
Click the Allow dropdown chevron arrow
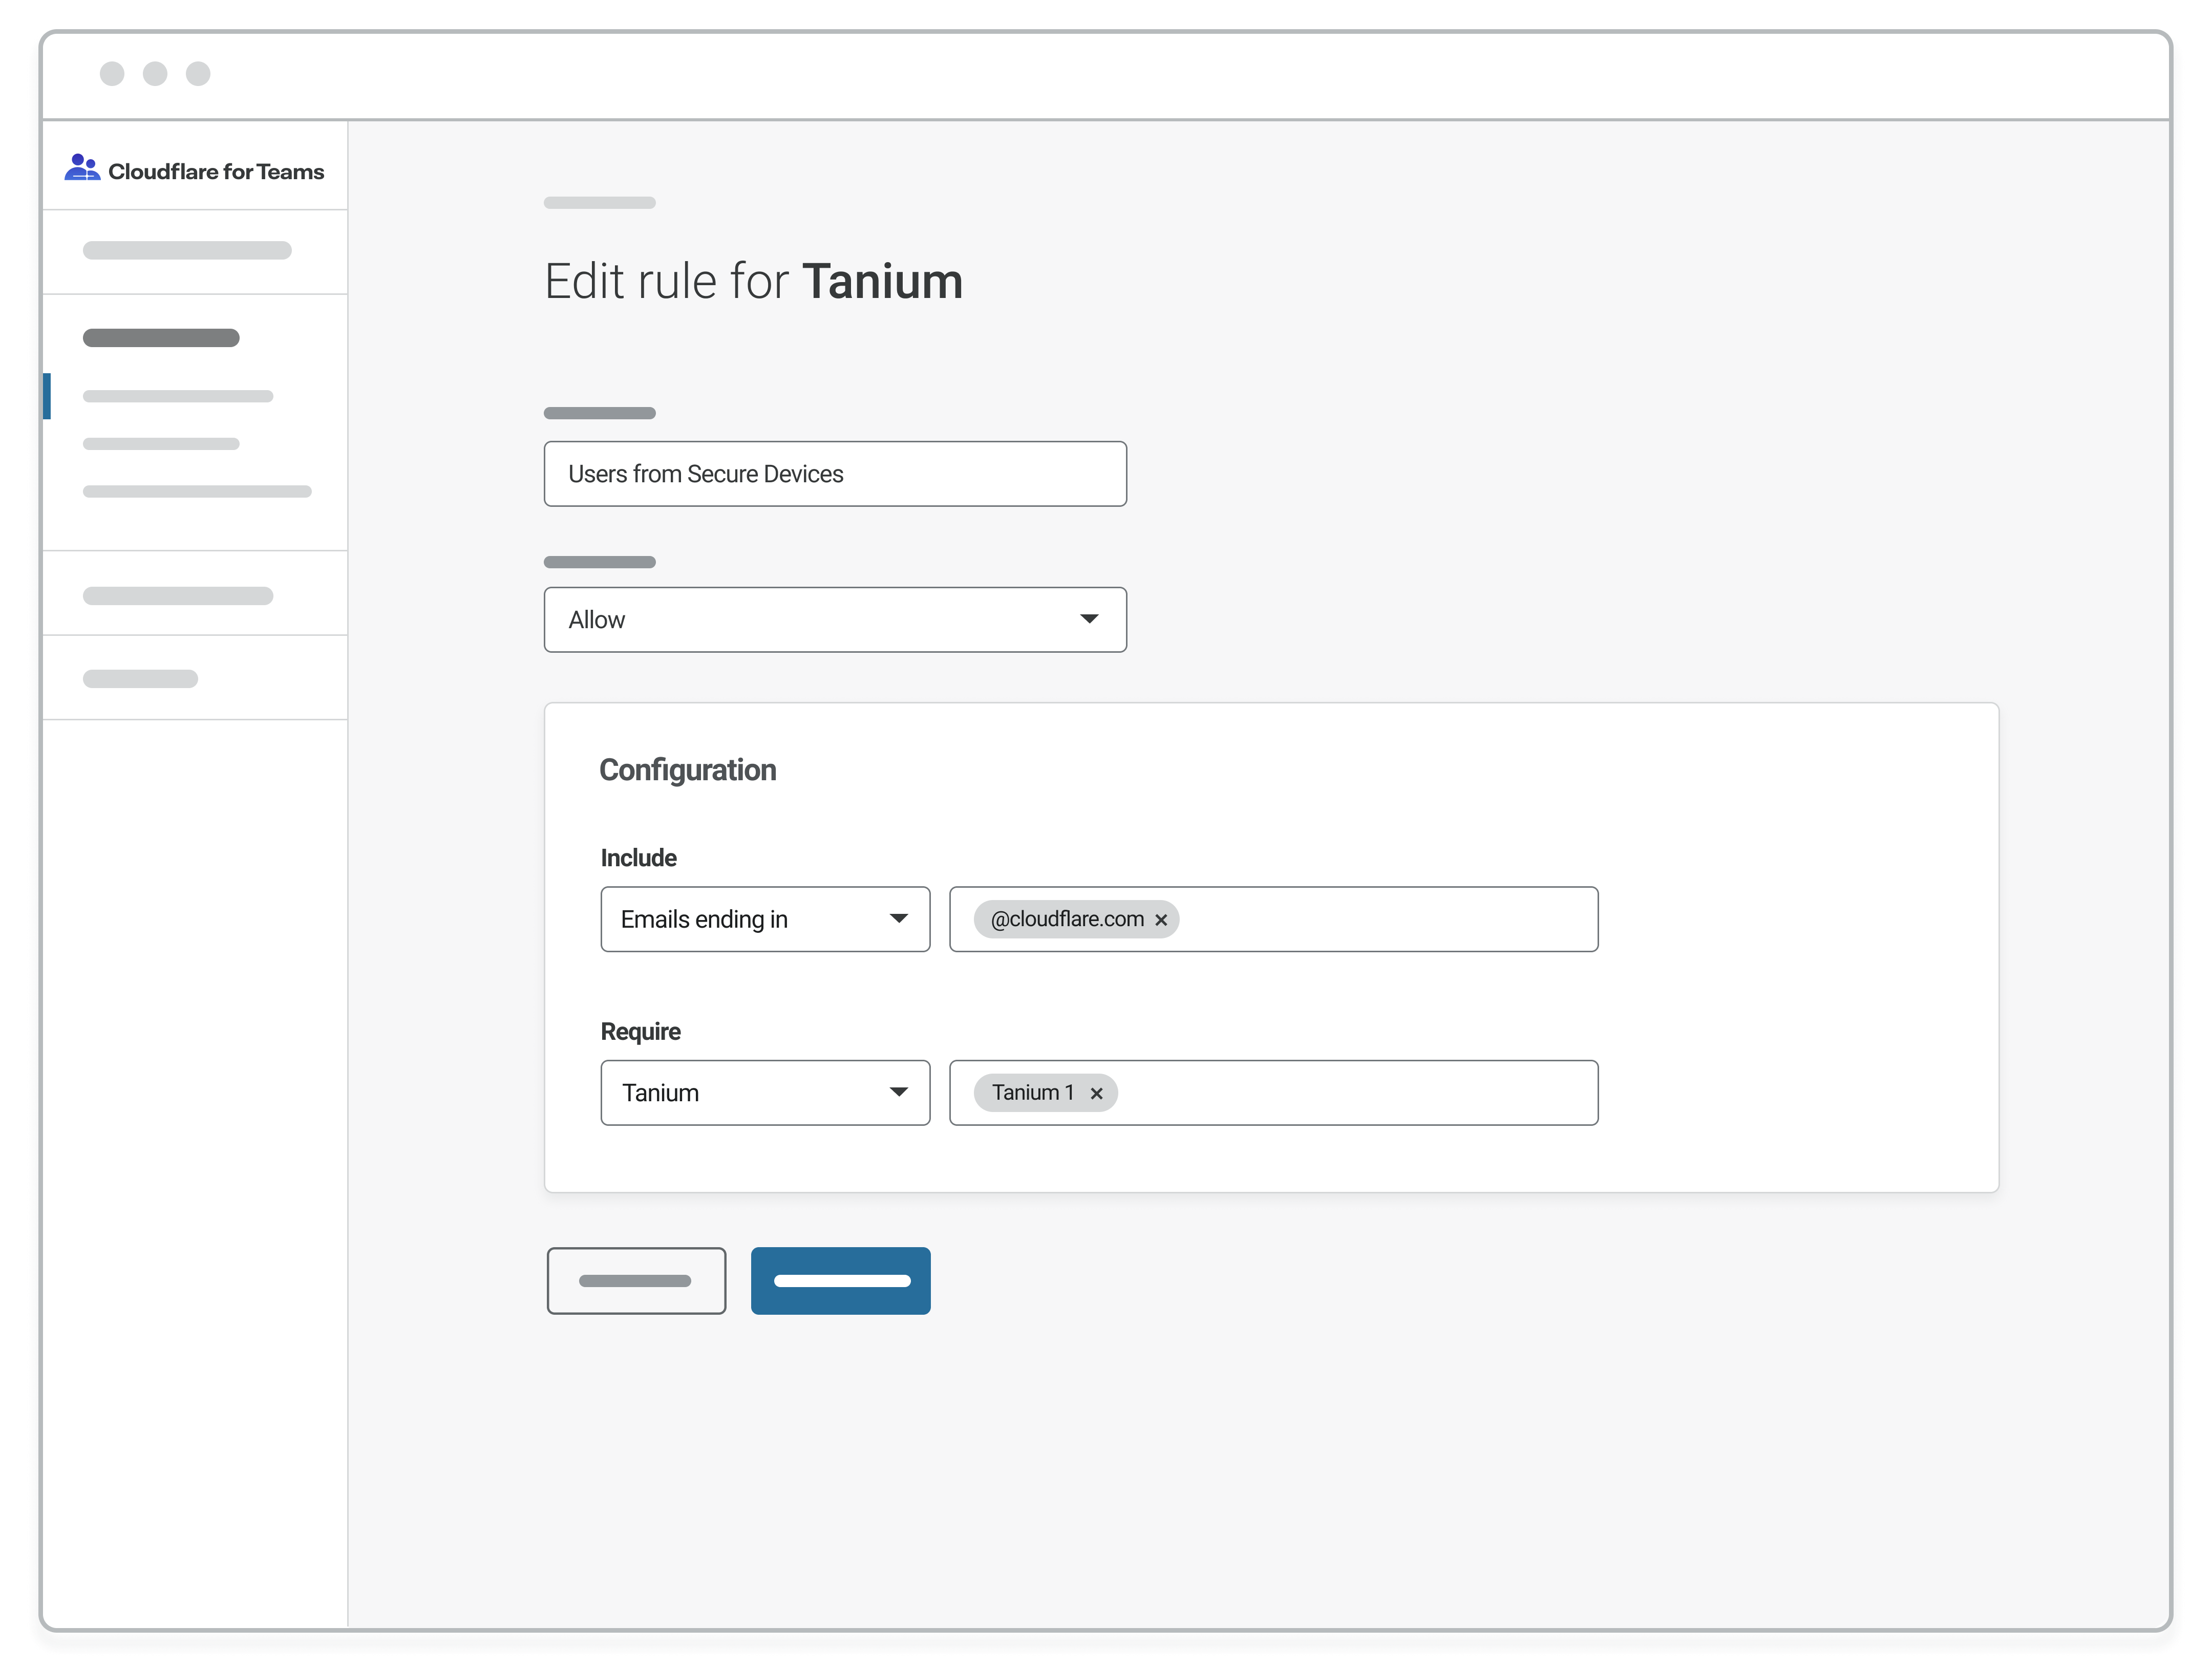pyautogui.click(x=1090, y=619)
